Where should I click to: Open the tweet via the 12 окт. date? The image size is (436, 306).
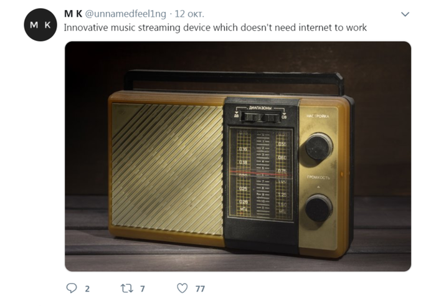coord(189,14)
